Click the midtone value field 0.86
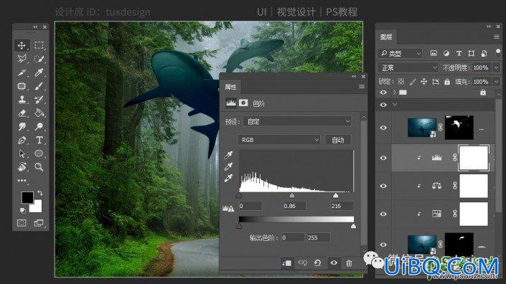 (295, 206)
